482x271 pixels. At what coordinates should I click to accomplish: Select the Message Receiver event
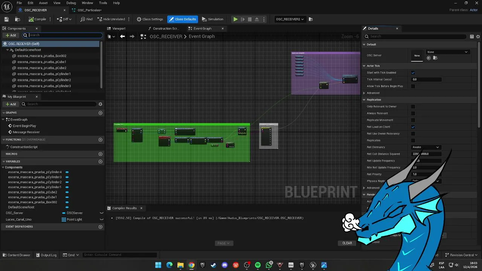click(x=26, y=132)
